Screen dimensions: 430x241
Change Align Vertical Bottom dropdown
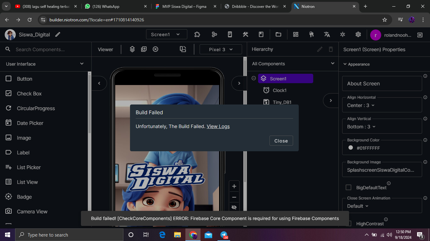point(382,126)
